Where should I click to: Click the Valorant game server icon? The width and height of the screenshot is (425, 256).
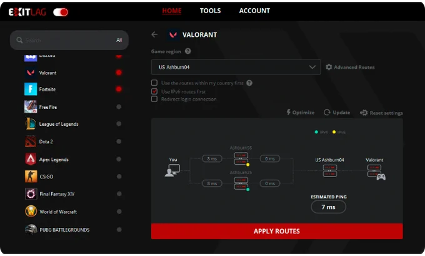coord(376,172)
